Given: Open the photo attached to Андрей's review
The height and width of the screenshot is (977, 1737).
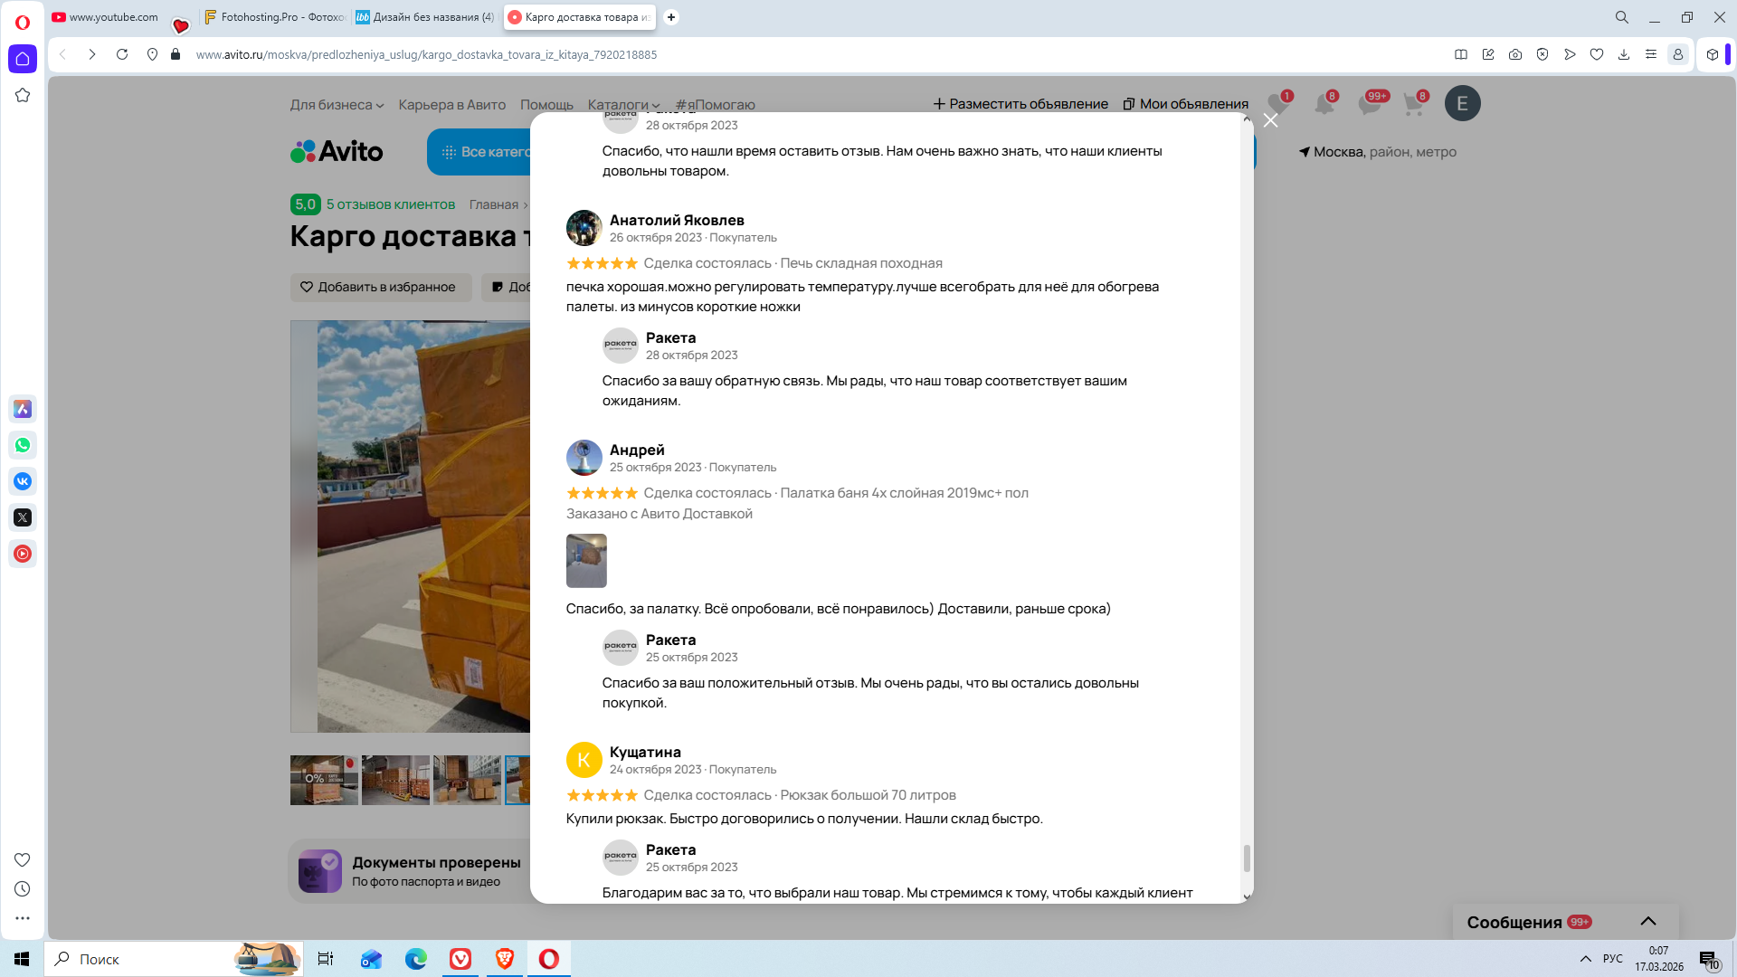Looking at the screenshot, I should [x=586, y=560].
